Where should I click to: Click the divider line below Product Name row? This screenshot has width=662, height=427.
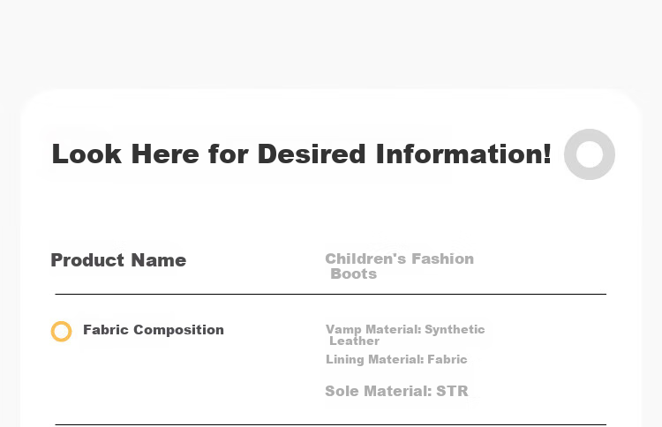pos(331,294)
